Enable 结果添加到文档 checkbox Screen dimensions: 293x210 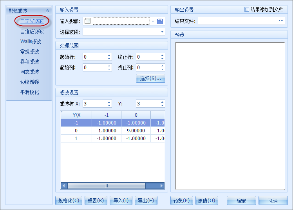tap(246, 9)
